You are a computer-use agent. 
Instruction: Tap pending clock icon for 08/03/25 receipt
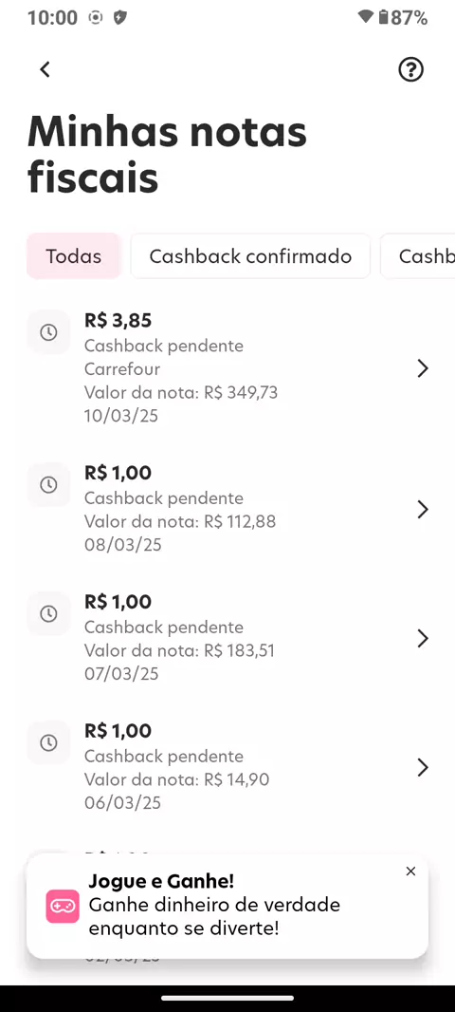pyautogui.click(x=48, y=485)
